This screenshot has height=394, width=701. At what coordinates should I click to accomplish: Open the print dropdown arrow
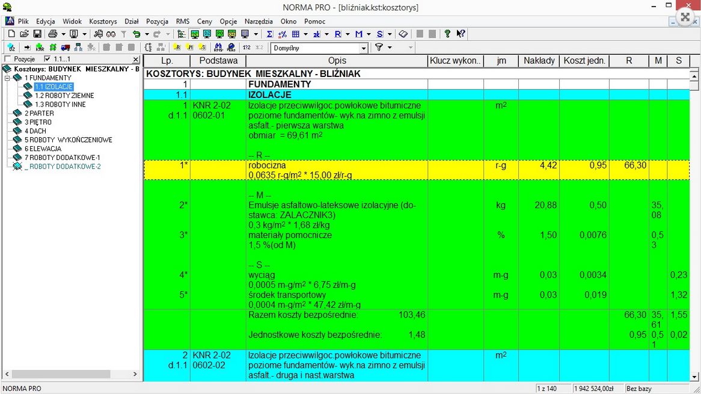[x=64, y=34]
